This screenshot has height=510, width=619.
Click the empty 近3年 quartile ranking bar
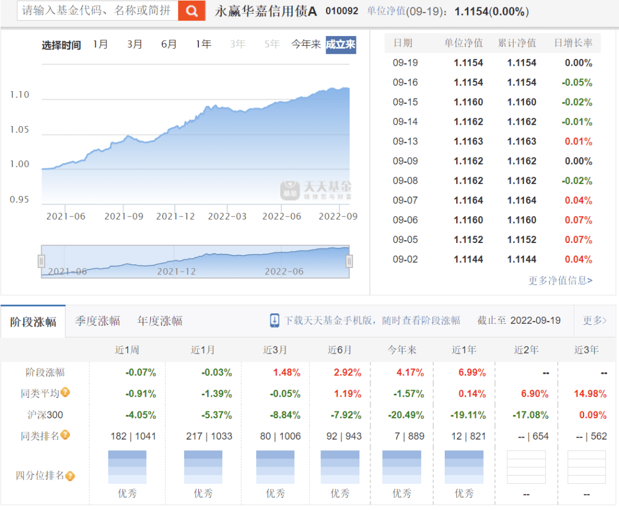[x=586, y=468]
